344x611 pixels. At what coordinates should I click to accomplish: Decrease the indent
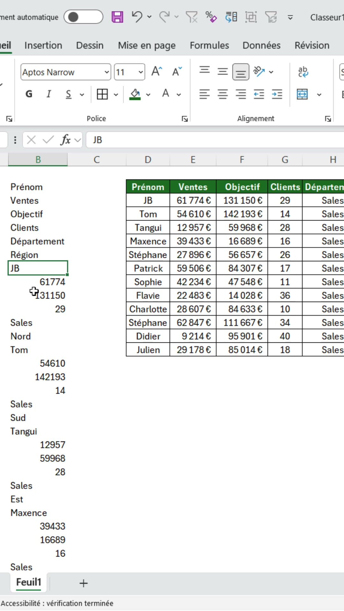(259, 94)
